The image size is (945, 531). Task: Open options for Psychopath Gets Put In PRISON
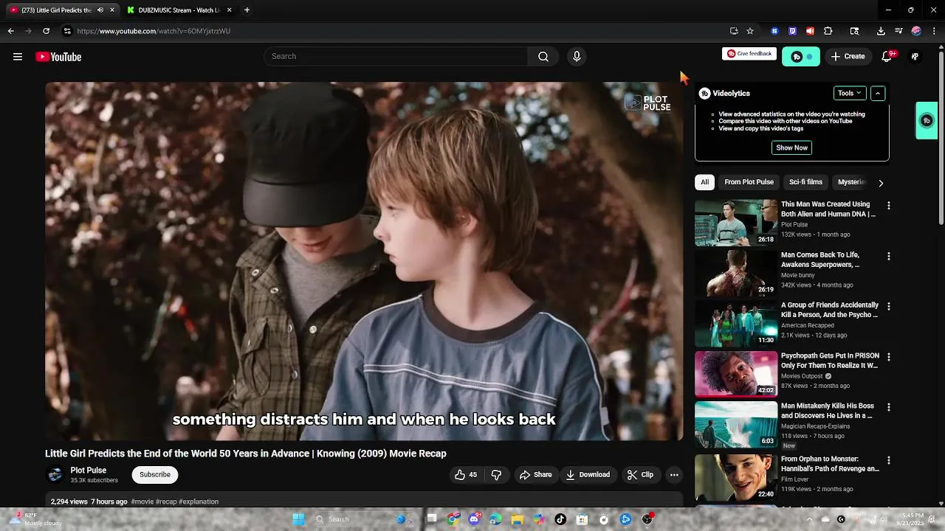(x=889, y=357)
